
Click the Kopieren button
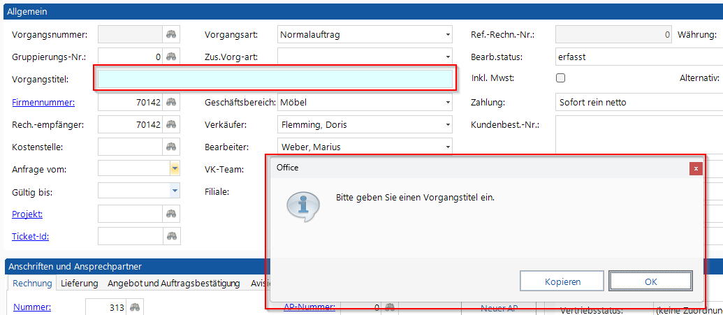coord(562,281)
